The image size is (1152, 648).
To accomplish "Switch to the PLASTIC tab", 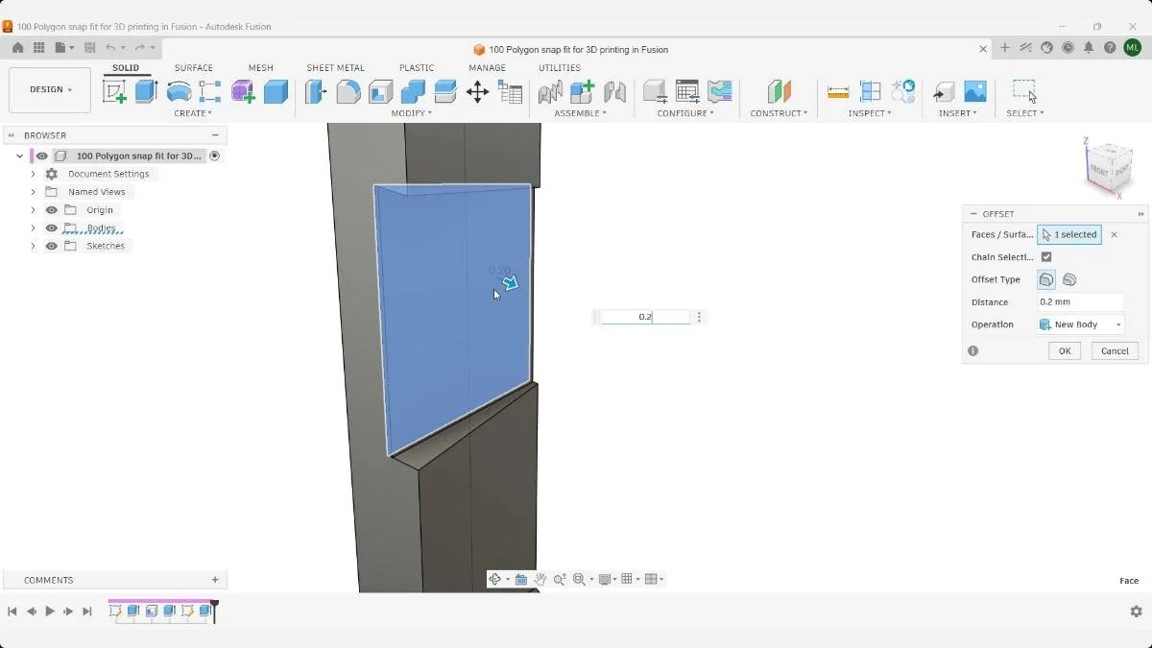I will [x=417, y=68].
